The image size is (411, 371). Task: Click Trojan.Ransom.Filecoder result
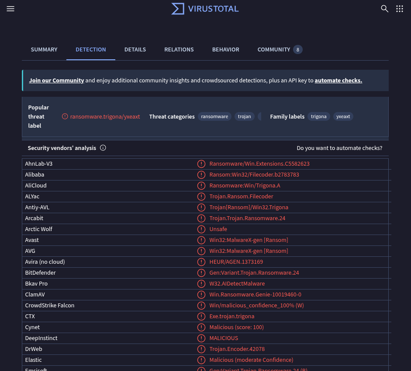pos(241,197)
